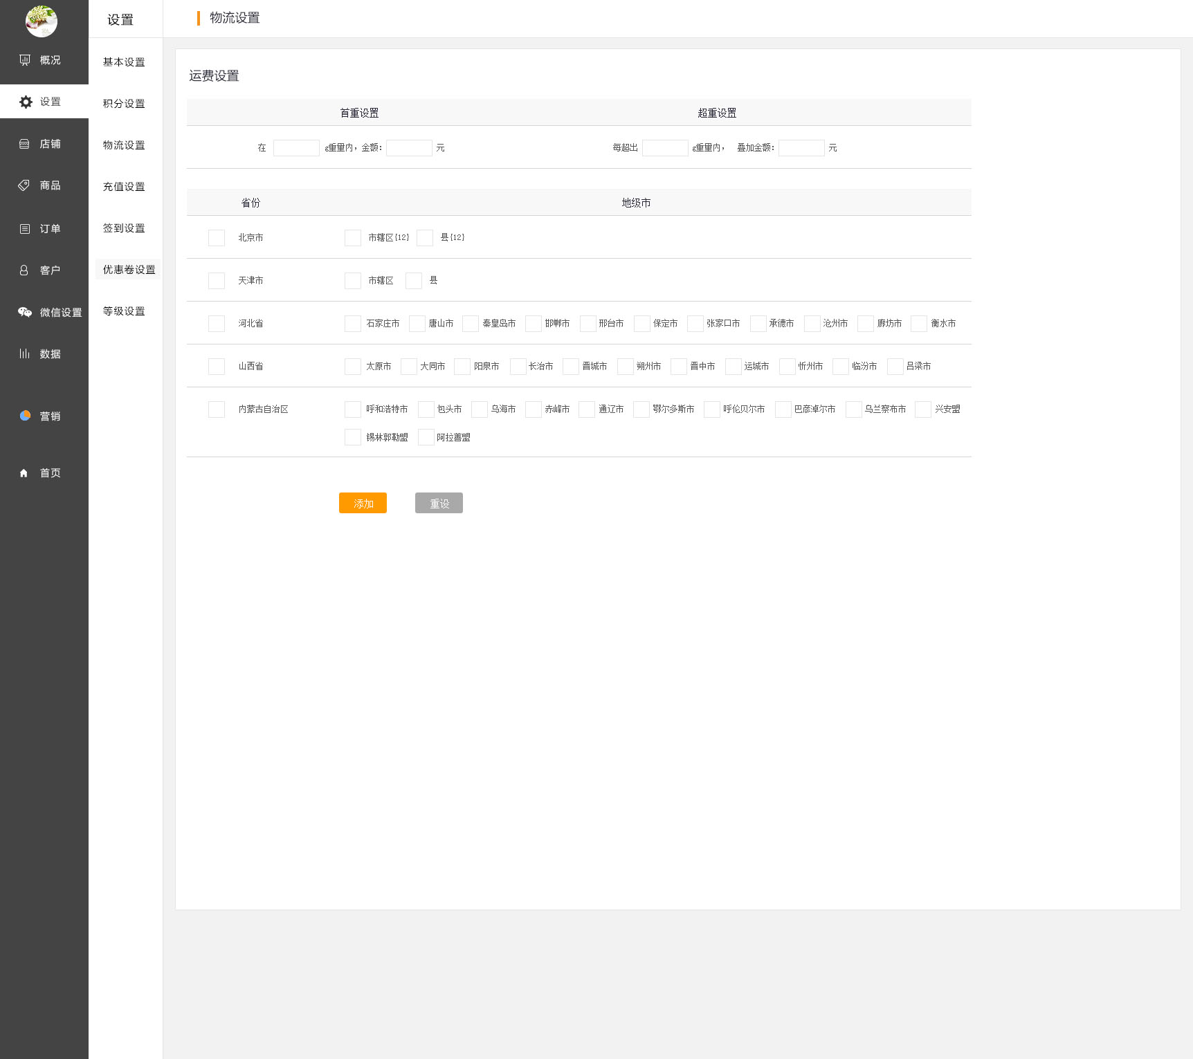The height and width of the screenshot is (1059, 1193).
Task: Tick the 石家庄市 city checkbox
Action: 353,324
